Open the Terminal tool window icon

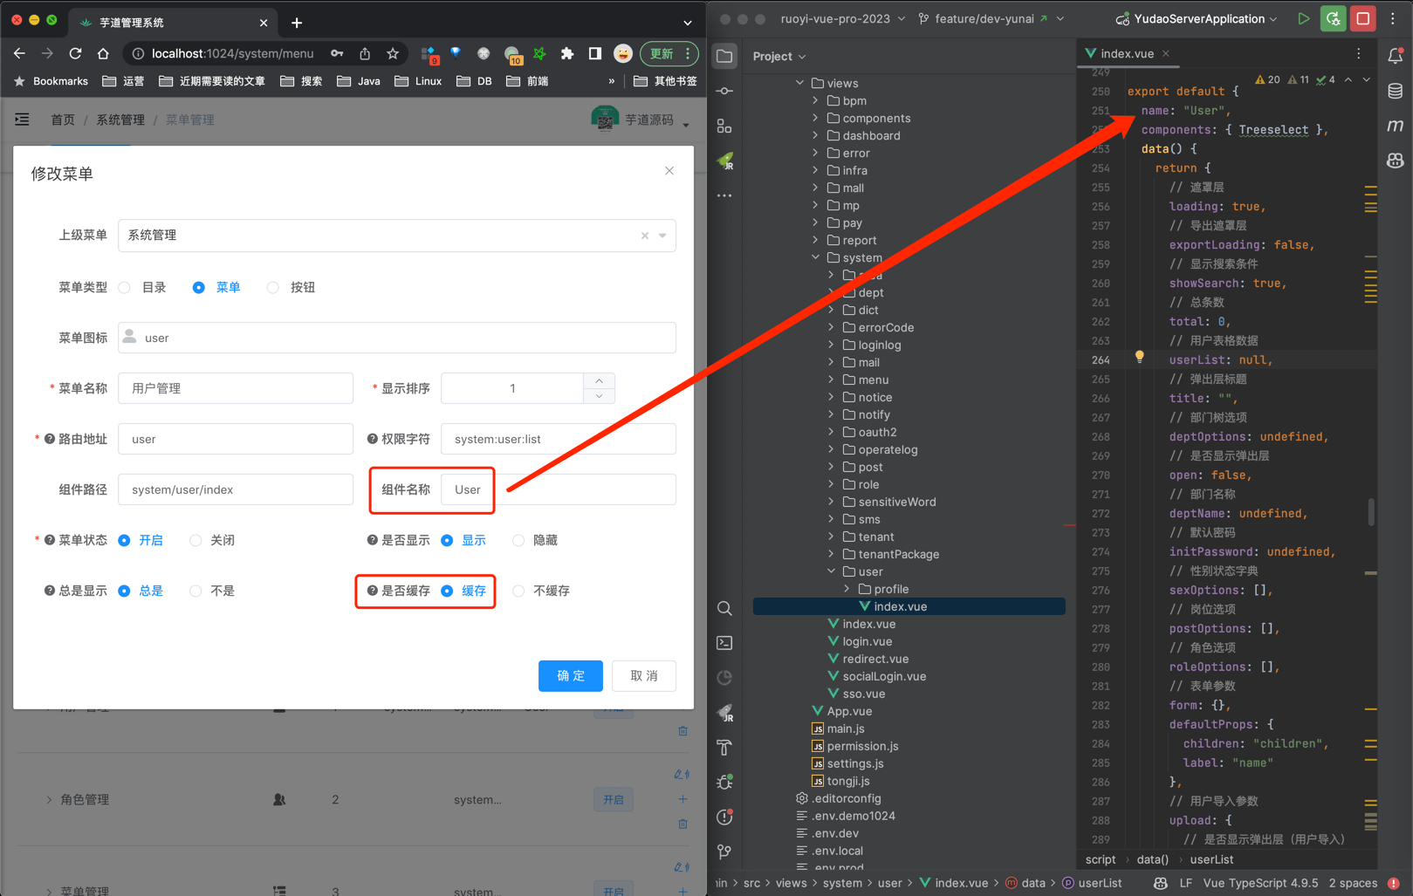(724, 643)
